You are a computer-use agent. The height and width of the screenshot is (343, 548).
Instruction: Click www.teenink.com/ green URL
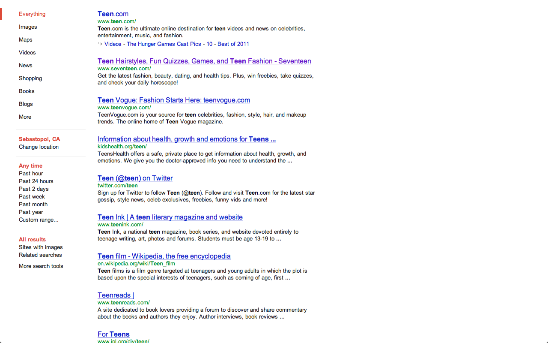pyautogui.click(x=120, y=225)
